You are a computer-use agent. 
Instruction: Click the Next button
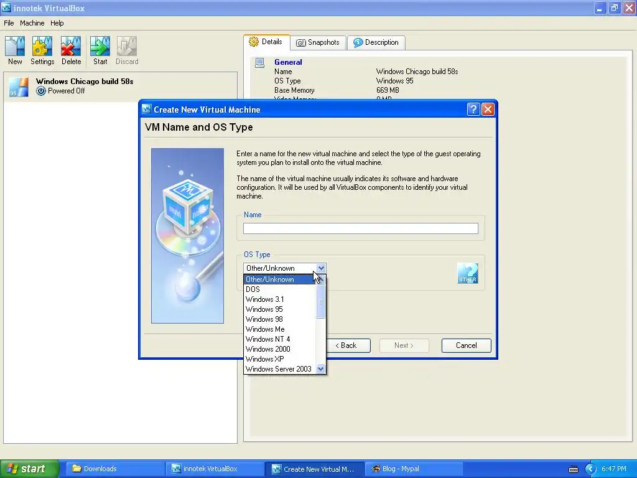tap(404, 345)
